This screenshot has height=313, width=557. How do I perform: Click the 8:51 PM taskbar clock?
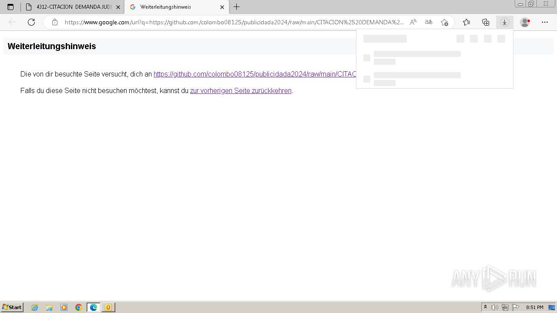(x=535, y=307)
